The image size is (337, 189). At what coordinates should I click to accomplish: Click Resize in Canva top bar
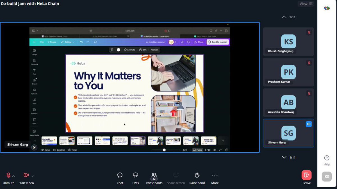coord(52,42)
